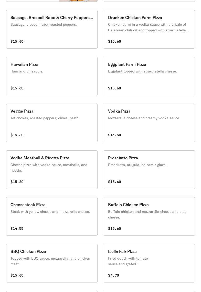
Task: Click the food photo thumbnail at top
Action: point(78,1)
